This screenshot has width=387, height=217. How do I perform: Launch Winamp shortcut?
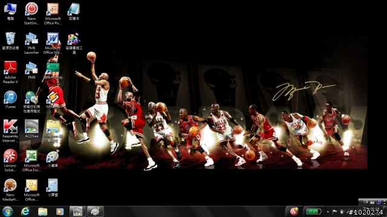coord(53,99)
